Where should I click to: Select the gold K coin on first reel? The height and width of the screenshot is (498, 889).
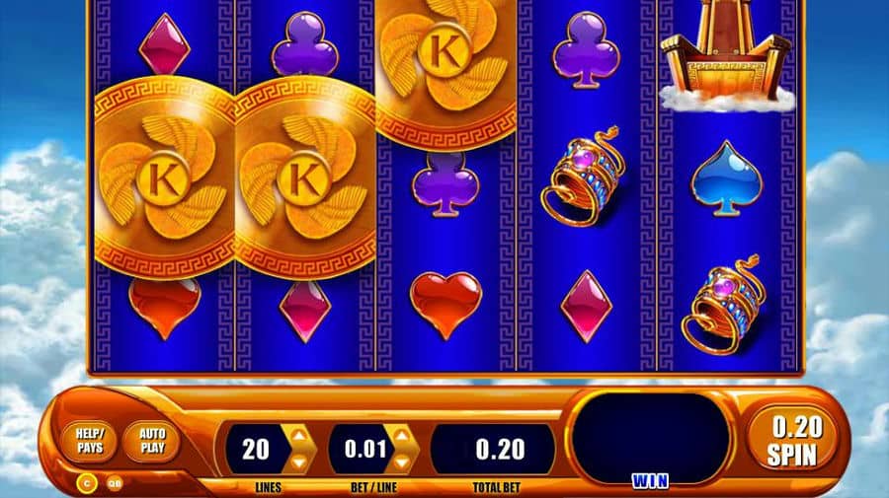click(x=164, y=178)
